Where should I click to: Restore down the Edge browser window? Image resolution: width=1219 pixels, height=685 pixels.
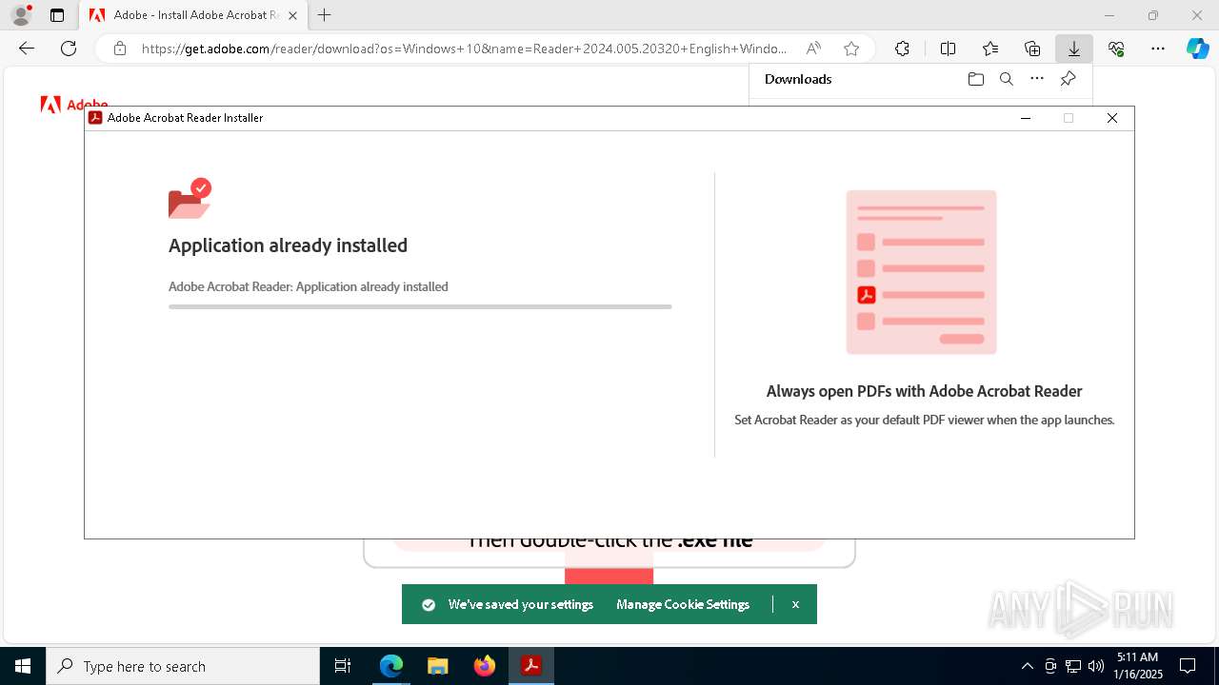click(1153, 15)
